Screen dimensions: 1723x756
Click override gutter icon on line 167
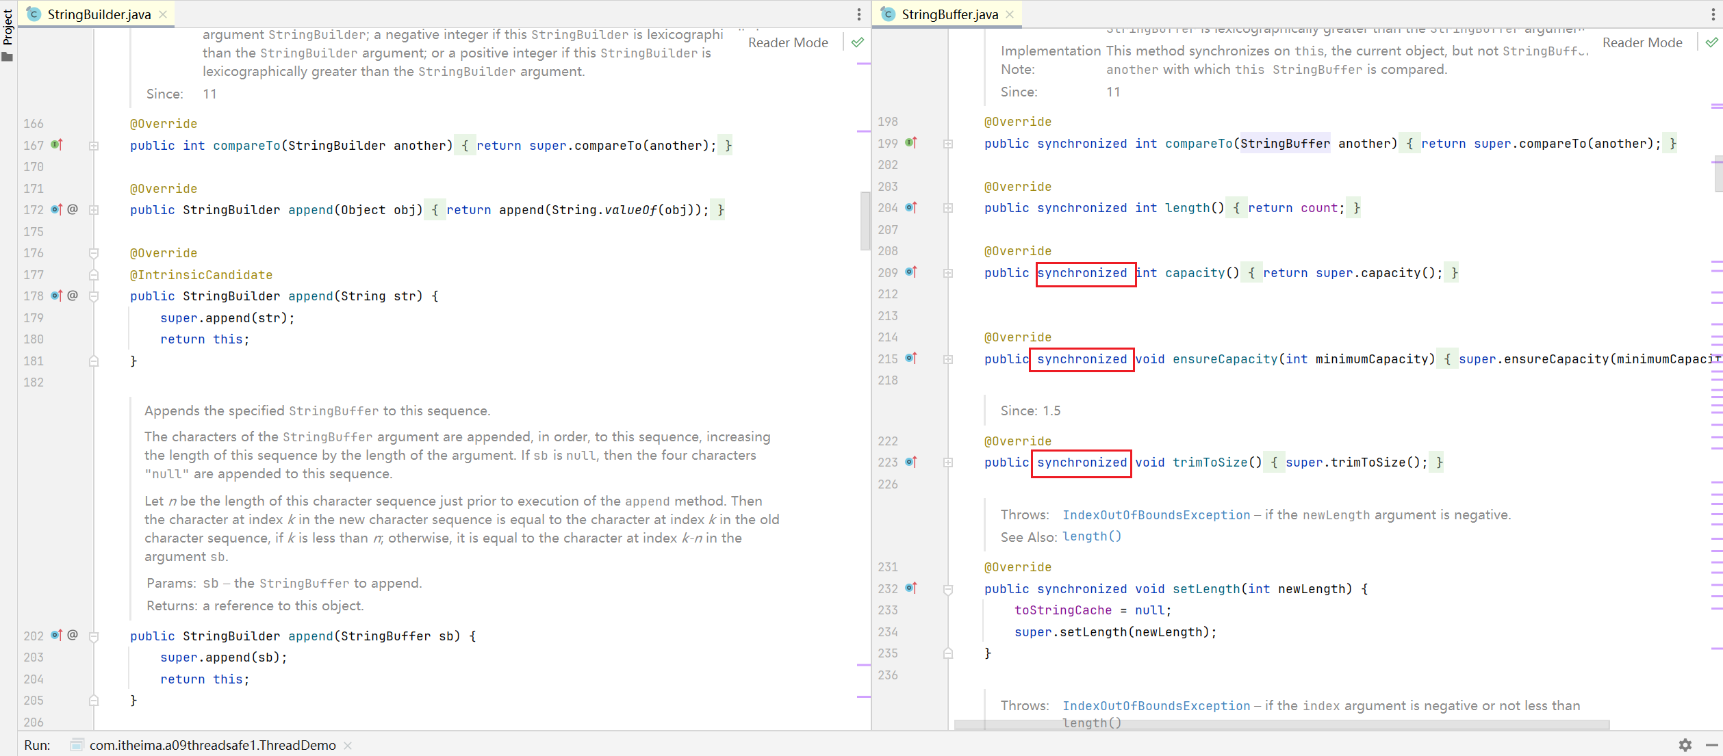(57, 144)
